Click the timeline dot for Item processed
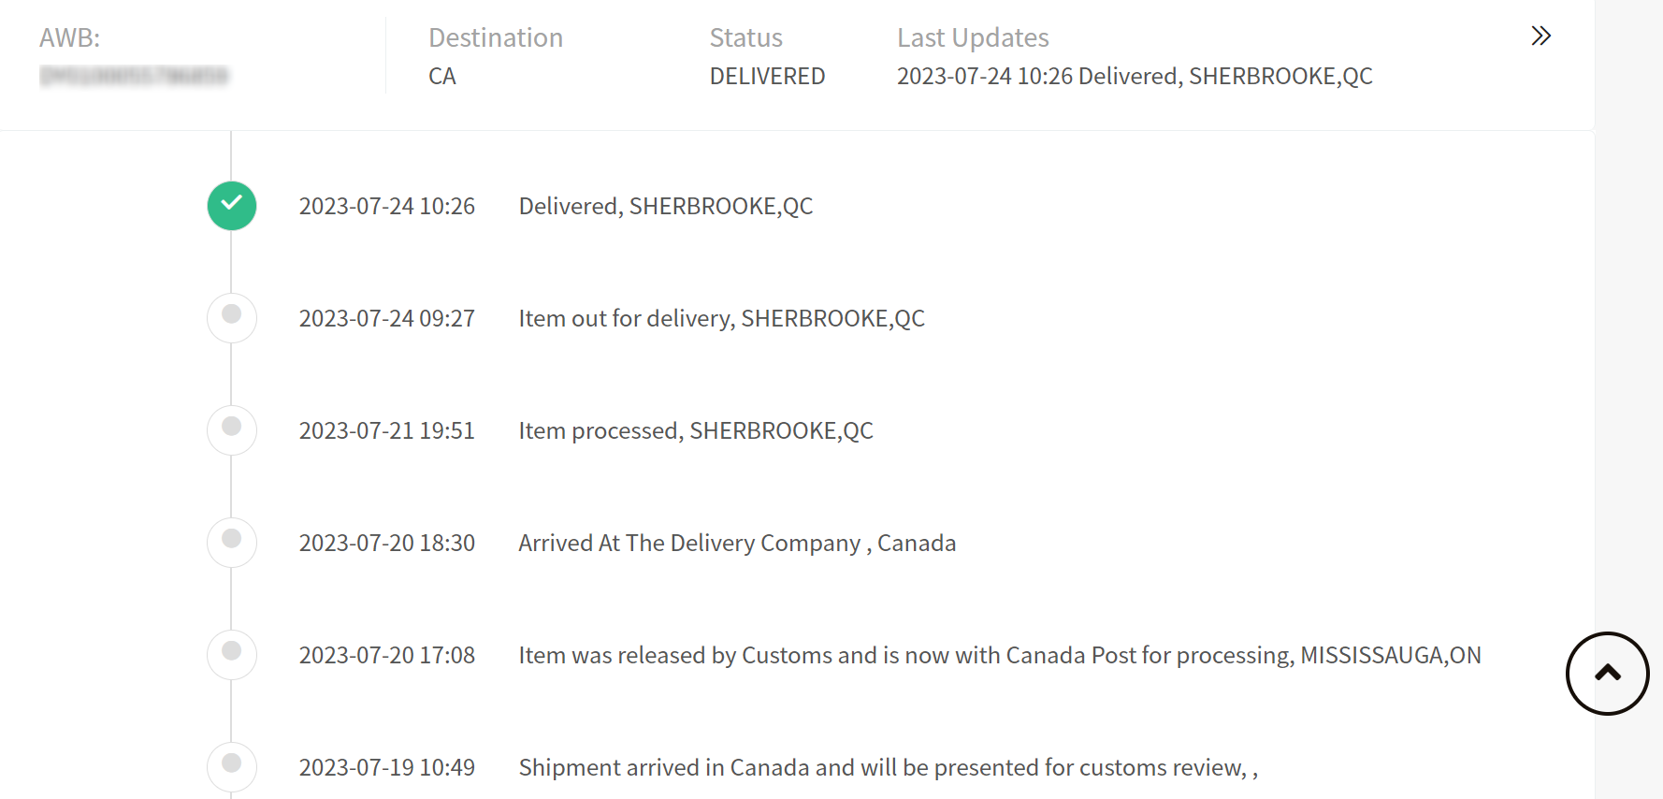Image resolution: width=1663 pixels, height=799 pixels. [232, 429]
